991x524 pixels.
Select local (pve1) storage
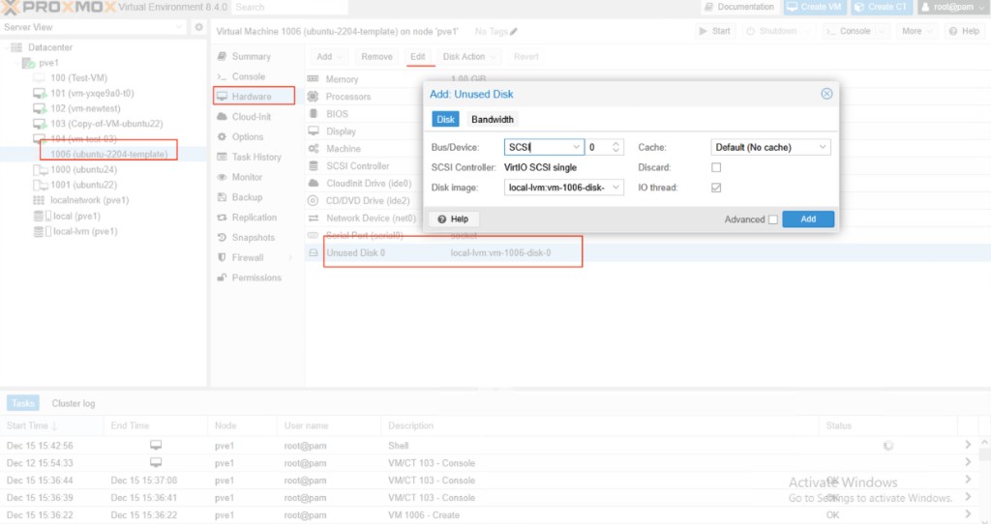pyautogui.click(x=76, y=216)
